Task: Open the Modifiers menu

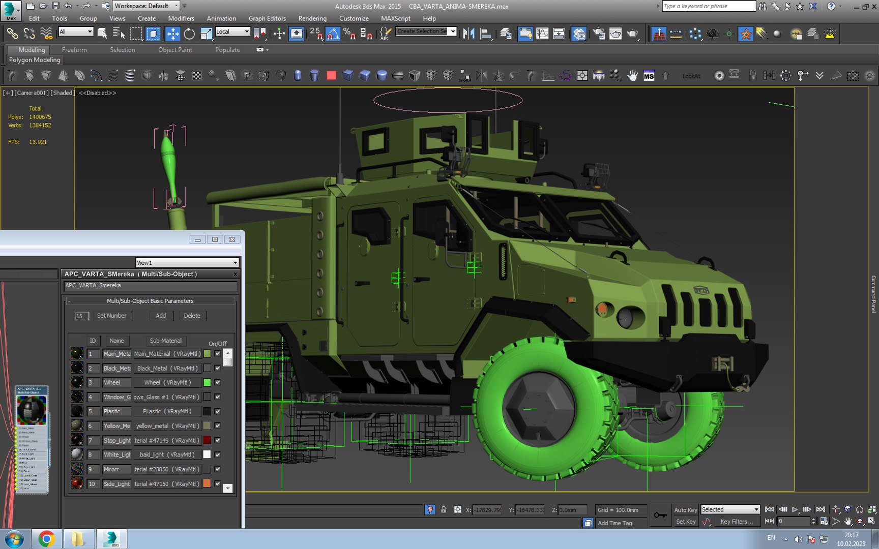Action: tap(181, 18)
